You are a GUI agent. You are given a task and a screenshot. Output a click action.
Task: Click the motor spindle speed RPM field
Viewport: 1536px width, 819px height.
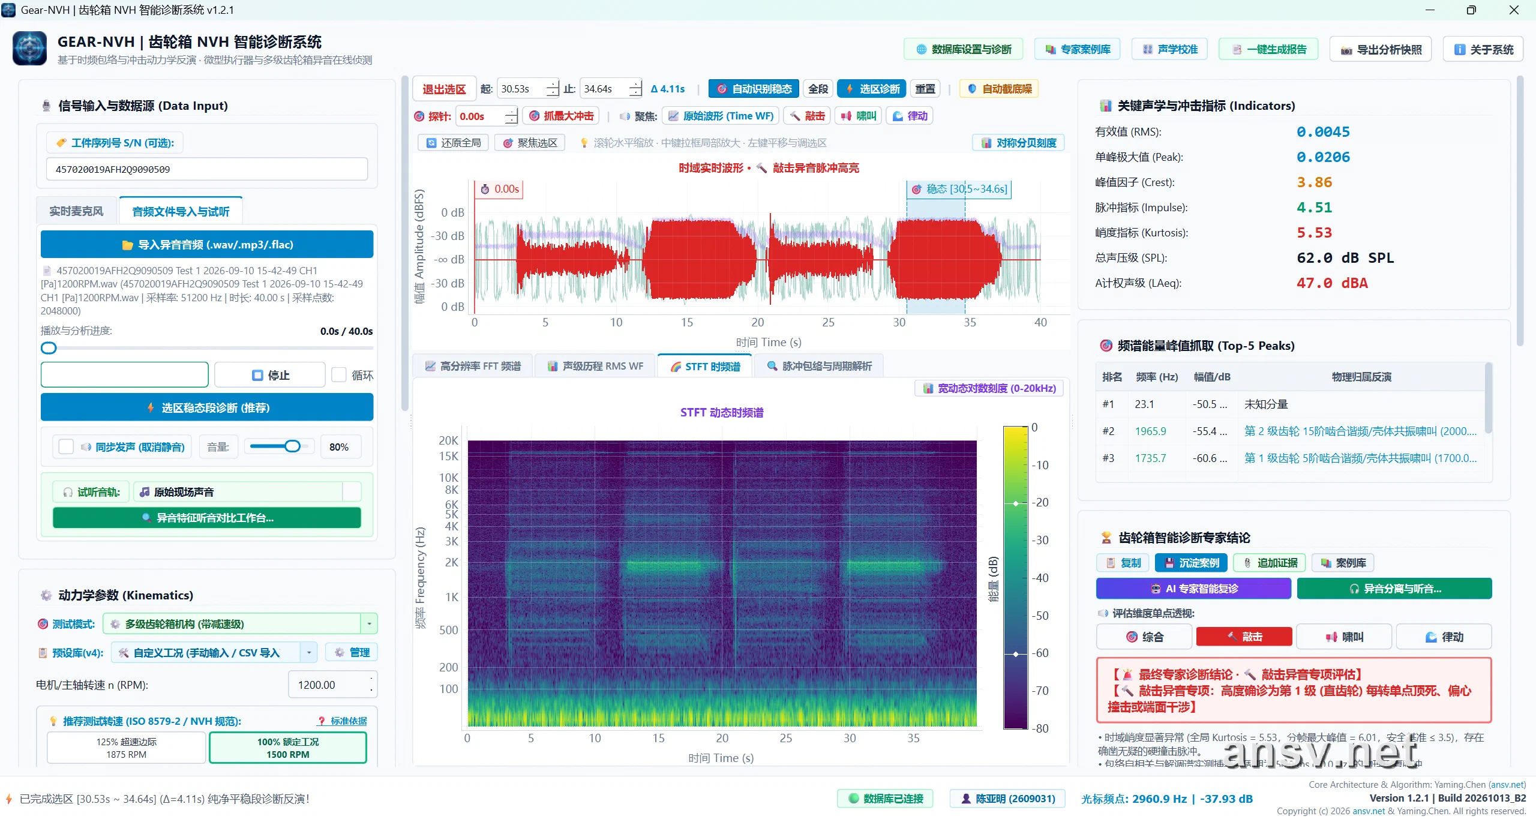coord(333,685)
